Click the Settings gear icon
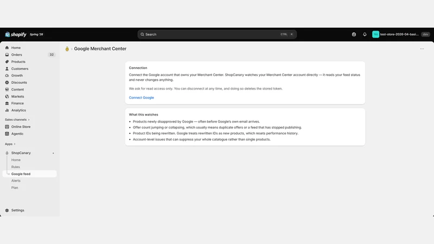Viewport: 434px width, 244px height. [7, 210]
